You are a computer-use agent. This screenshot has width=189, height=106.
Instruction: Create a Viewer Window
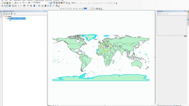(57, 6)
